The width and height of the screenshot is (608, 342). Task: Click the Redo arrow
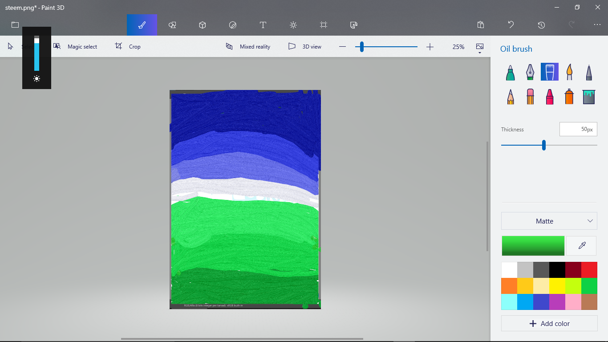coord(572,25)
